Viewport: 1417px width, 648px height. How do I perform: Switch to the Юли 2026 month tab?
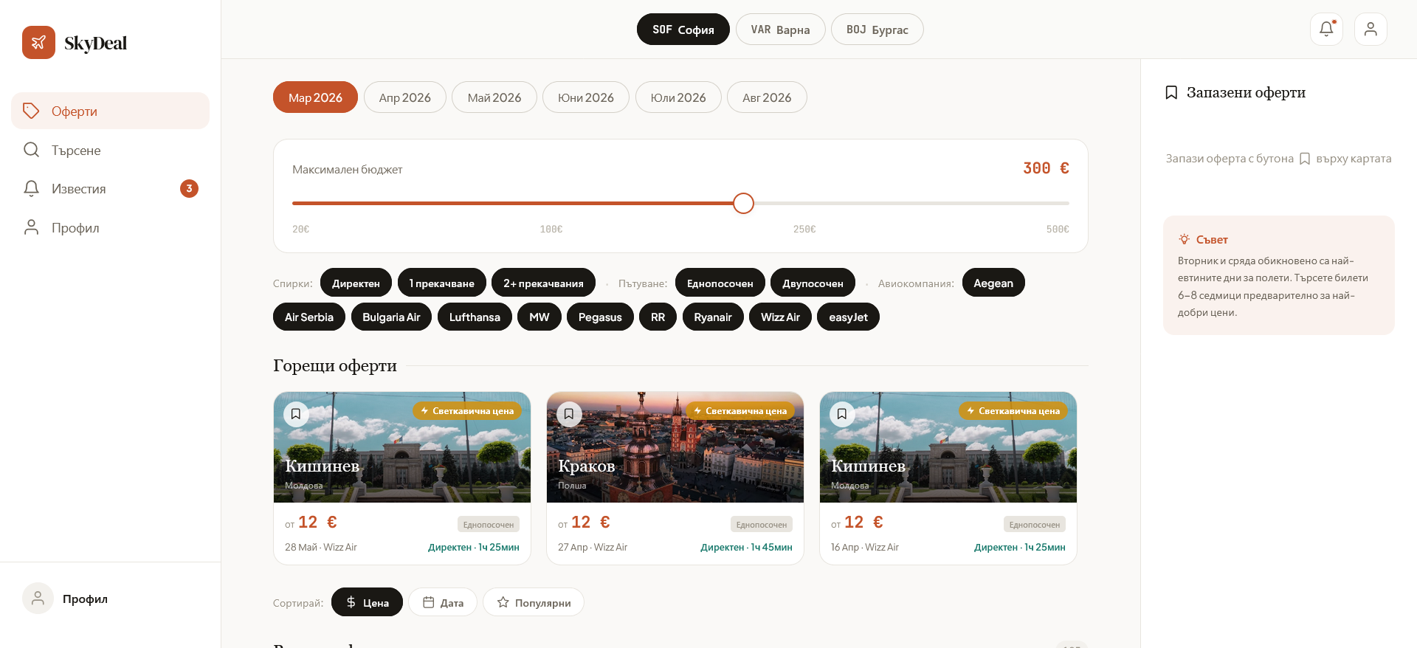[x=678, y=97]
